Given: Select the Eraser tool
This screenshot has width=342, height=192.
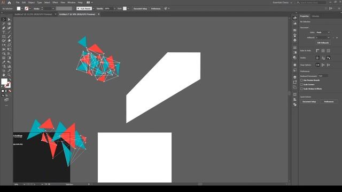Looking at the screenshot, I should pos(9,41).
